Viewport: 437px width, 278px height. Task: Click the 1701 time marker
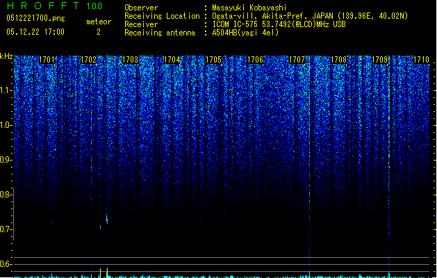coord(47,60)
